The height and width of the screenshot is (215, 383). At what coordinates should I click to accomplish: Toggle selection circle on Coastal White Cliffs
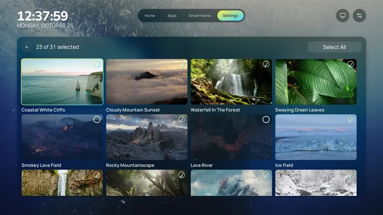(x=97, y=64)
